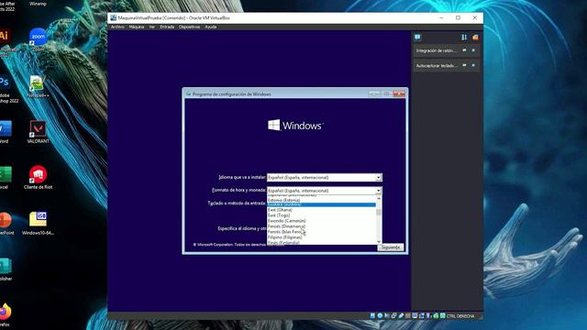Select 'Filipino (Filipinas)' from the list

click(321, 237)
